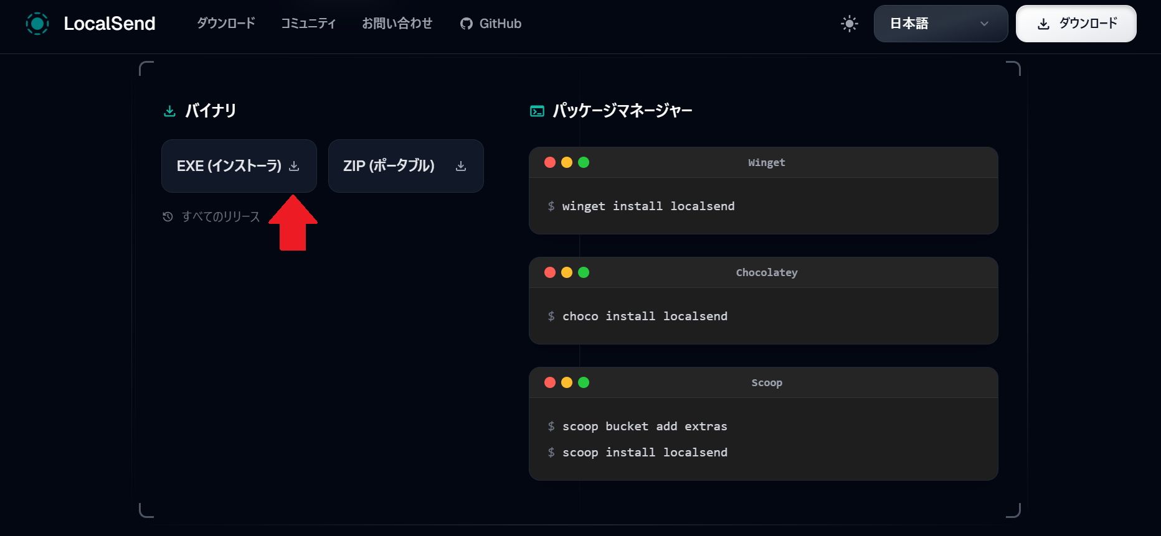Click the Winget terminal title

[x=767, y=162]
